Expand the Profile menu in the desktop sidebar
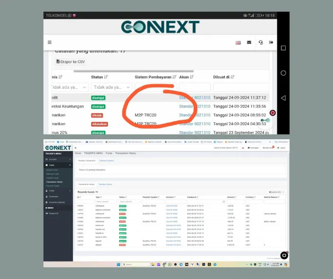Image resolution: width=333 pixels, height=279 pixels. (58, 191)
